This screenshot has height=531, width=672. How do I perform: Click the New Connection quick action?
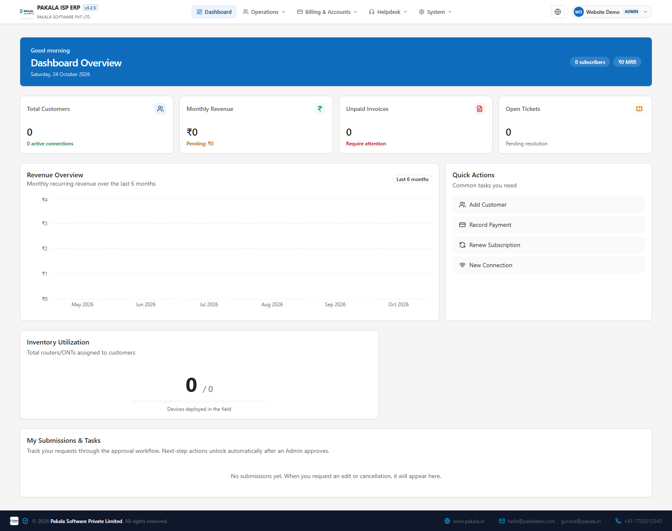pyautogui.click(x=549, y=265)
